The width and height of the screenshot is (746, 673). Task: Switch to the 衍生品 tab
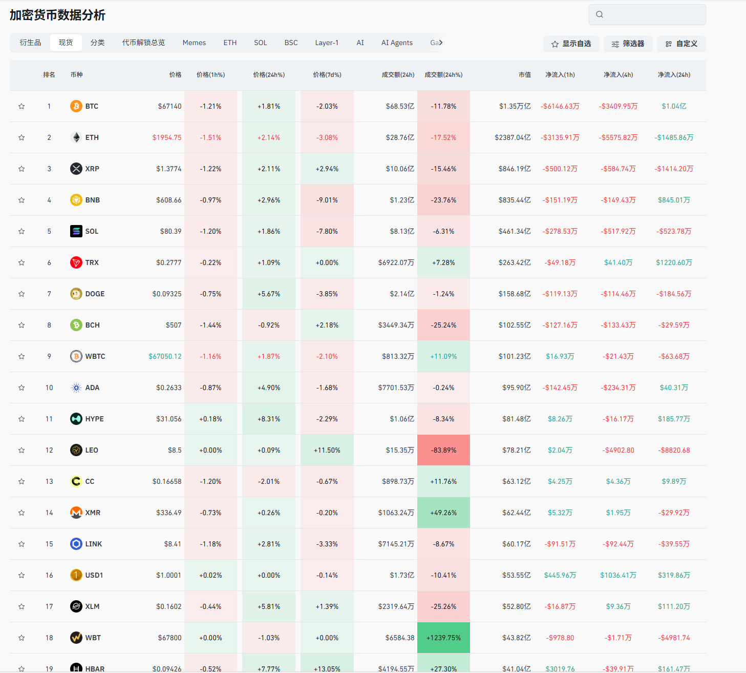pyautogui.click(x=30, y=43)
